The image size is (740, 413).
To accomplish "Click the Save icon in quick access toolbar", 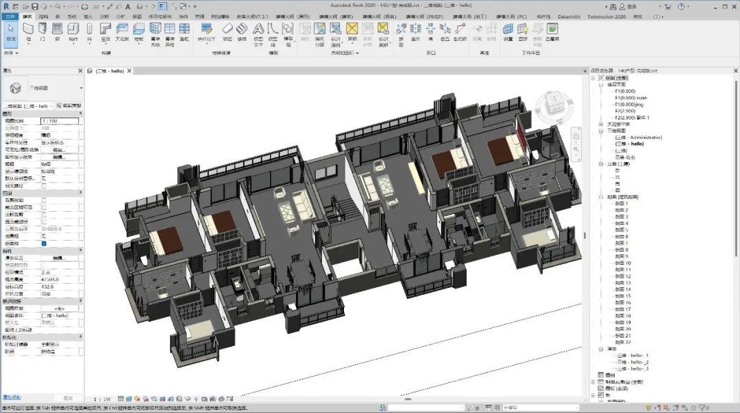I will click(x=35, y=6).
